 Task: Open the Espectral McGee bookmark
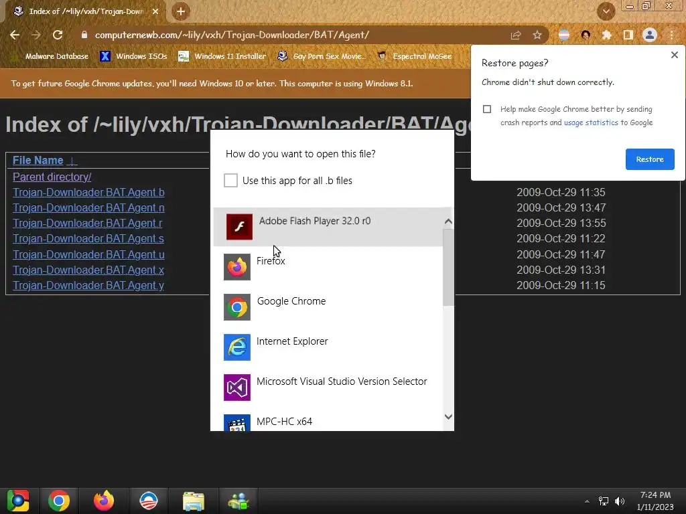pos(415,56)
